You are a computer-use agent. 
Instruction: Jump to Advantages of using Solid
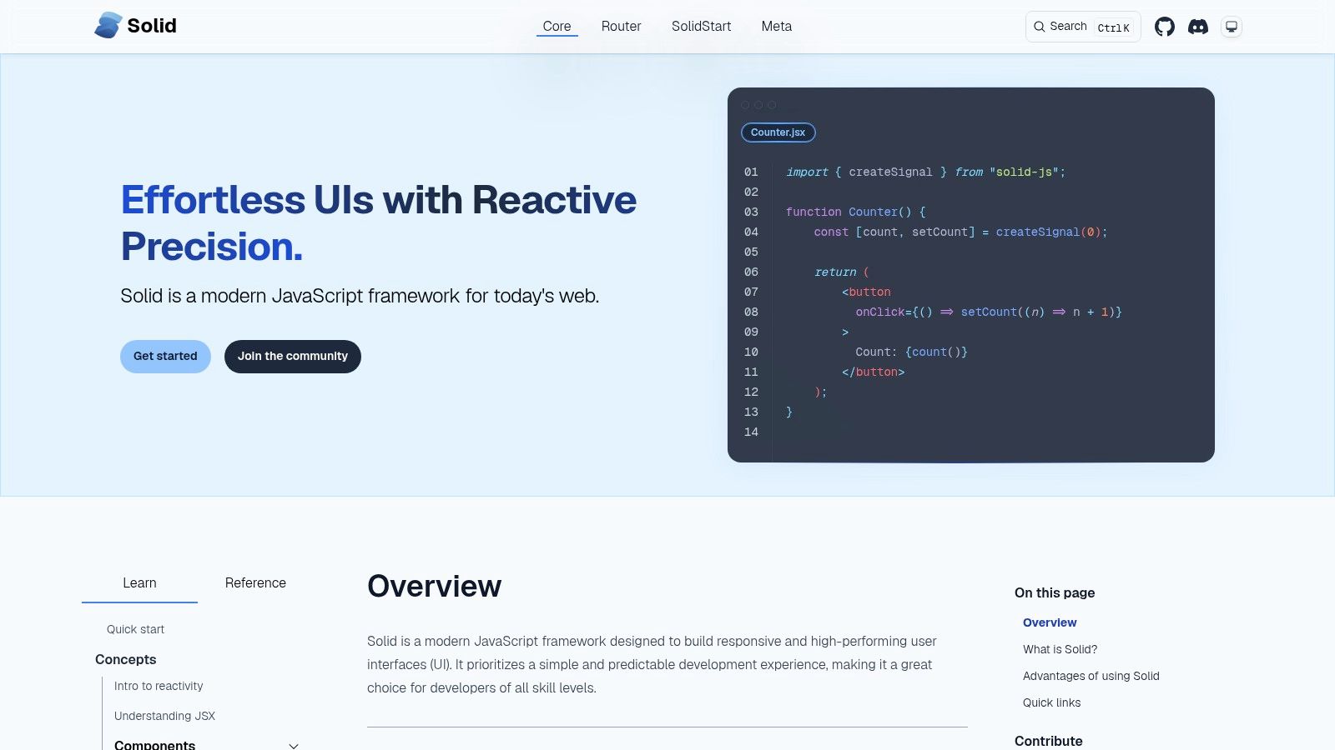(x=1091, y=676)
